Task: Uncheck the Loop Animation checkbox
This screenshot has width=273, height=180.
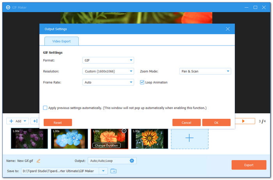Action: click(142, 82)
